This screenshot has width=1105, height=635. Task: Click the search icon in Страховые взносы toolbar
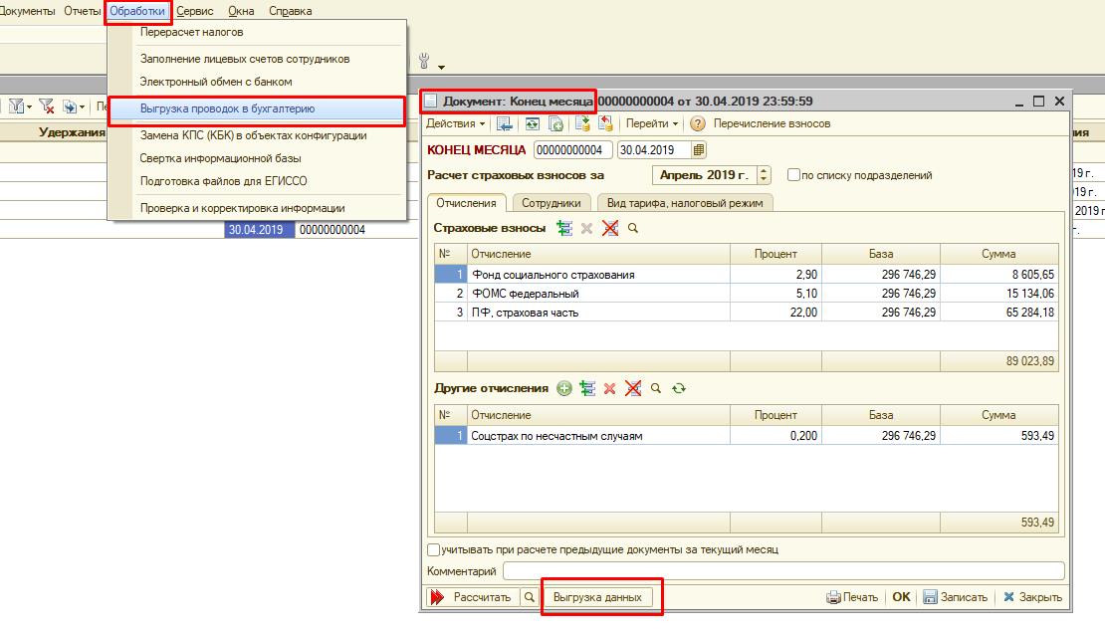(x=633, y=229)
